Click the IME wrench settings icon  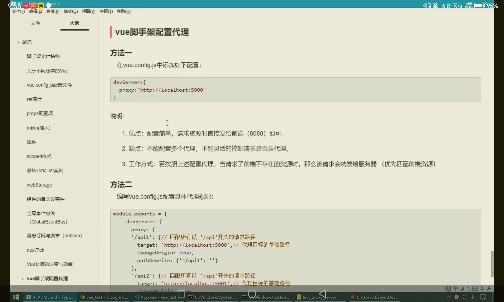point(489,288)
